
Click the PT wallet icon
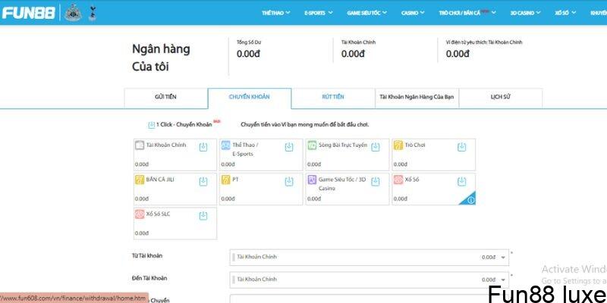tap(225, 180)
